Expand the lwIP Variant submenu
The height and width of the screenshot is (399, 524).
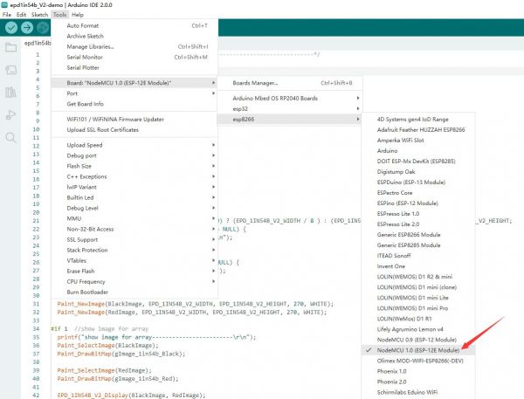pos(134,187)
